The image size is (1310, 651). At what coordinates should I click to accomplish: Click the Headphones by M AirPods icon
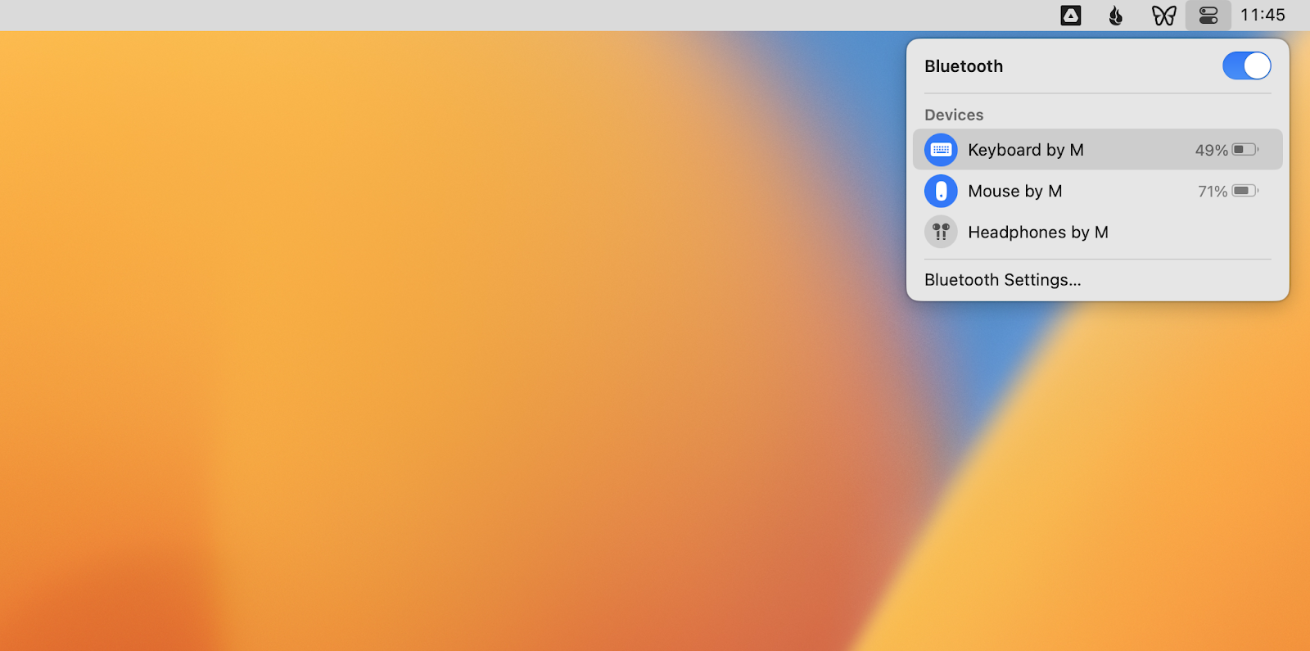941,232
